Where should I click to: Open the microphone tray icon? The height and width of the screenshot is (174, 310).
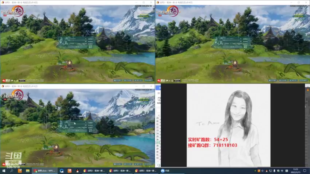(274, 171)
